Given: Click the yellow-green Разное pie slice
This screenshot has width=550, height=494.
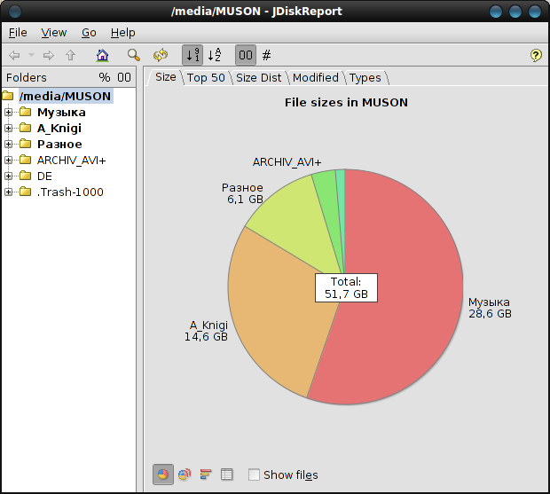Looking at the screenshot, I should pos(295,224).
